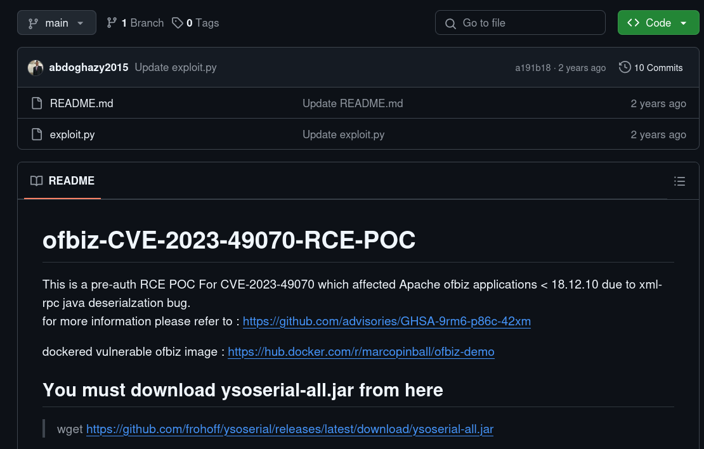Open the README outline list icon

[x=679, y=181]
